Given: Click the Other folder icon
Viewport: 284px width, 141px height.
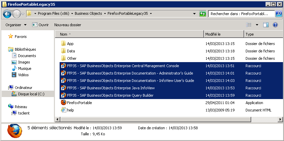Looking at the screenshot, I should [63, 58].
